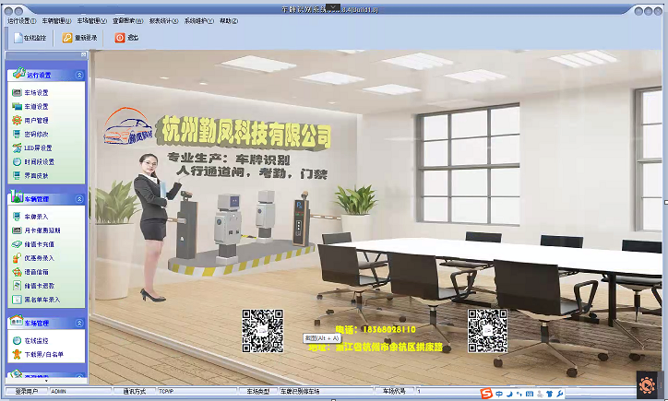Open the soft keyboard icon in IME bar

pyautogui.click(x=529, y=394)
